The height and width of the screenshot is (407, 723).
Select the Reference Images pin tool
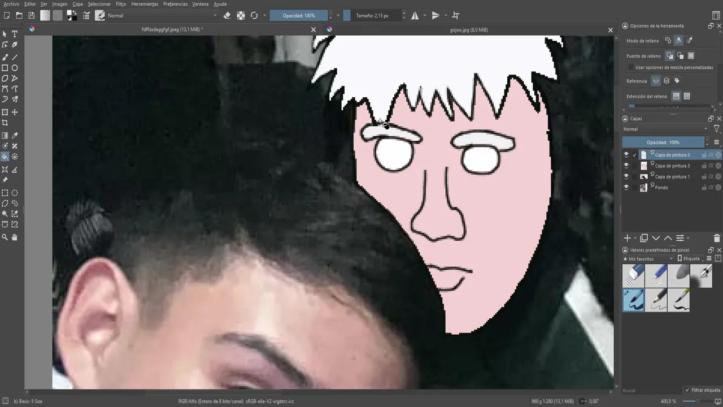click(5, 180)
